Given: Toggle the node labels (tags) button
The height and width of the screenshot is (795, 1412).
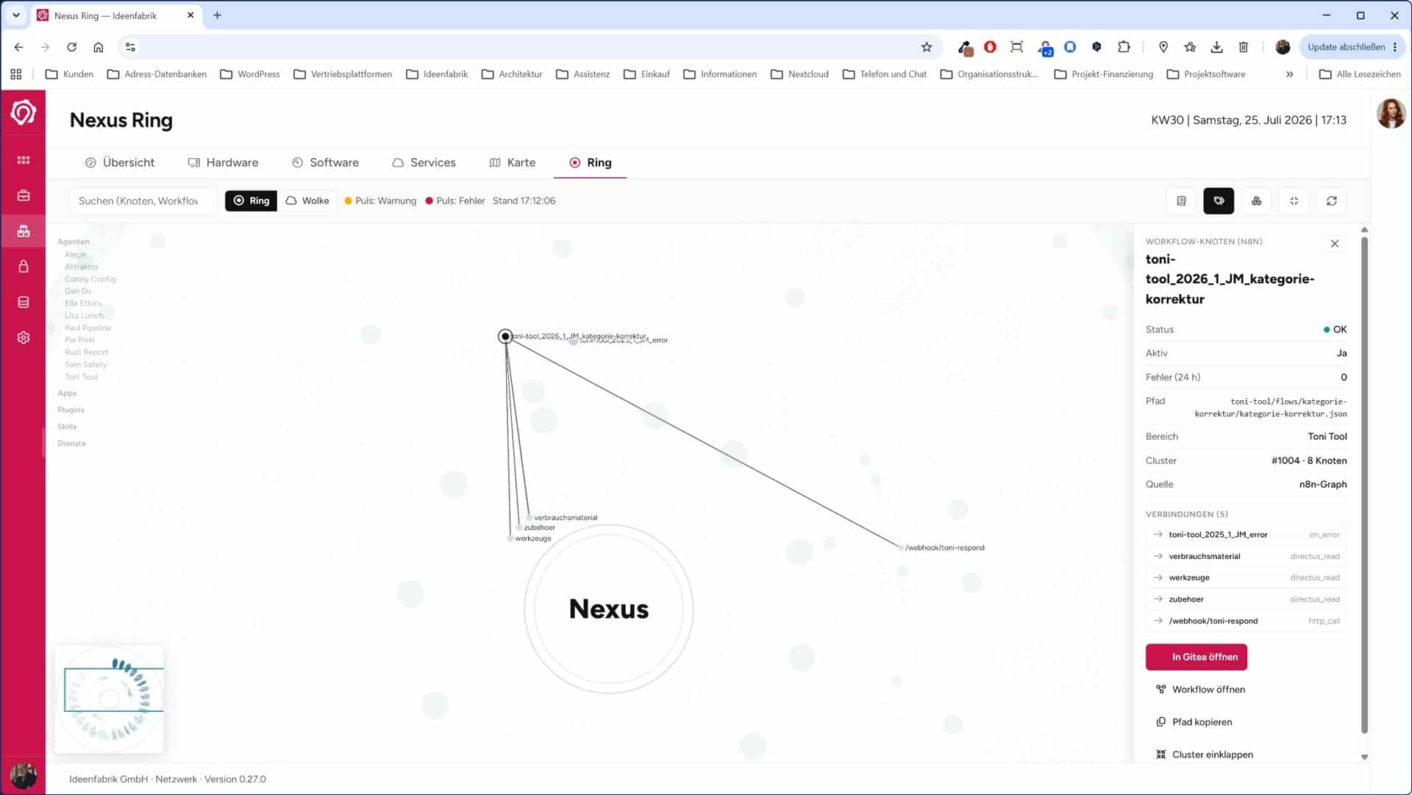Looking at the screenshot, I should pyautogui.click(x=1219, y=201).
